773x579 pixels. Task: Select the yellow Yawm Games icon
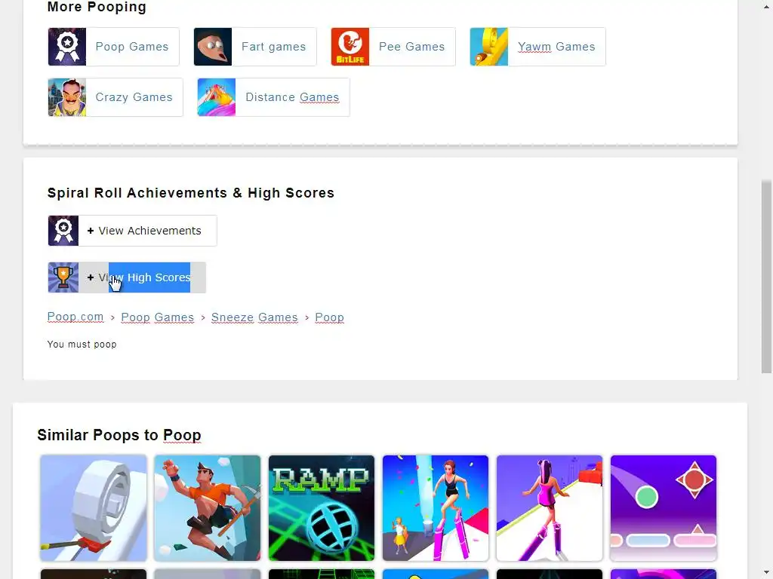tap(489, 47)
